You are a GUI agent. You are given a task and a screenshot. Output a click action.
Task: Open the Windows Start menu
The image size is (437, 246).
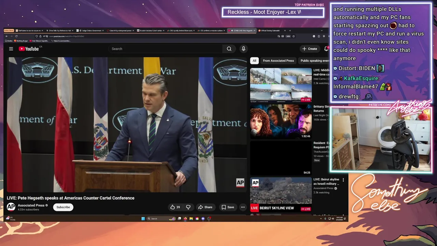pos(143,219)
